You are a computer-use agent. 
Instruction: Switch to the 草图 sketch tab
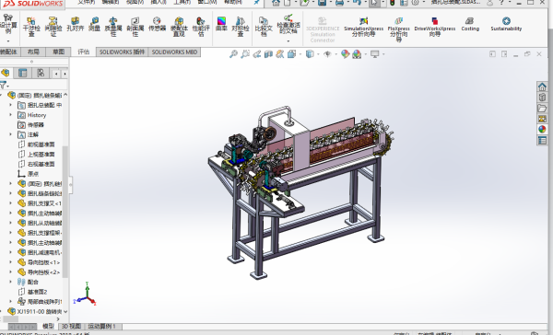pos(59,52)
